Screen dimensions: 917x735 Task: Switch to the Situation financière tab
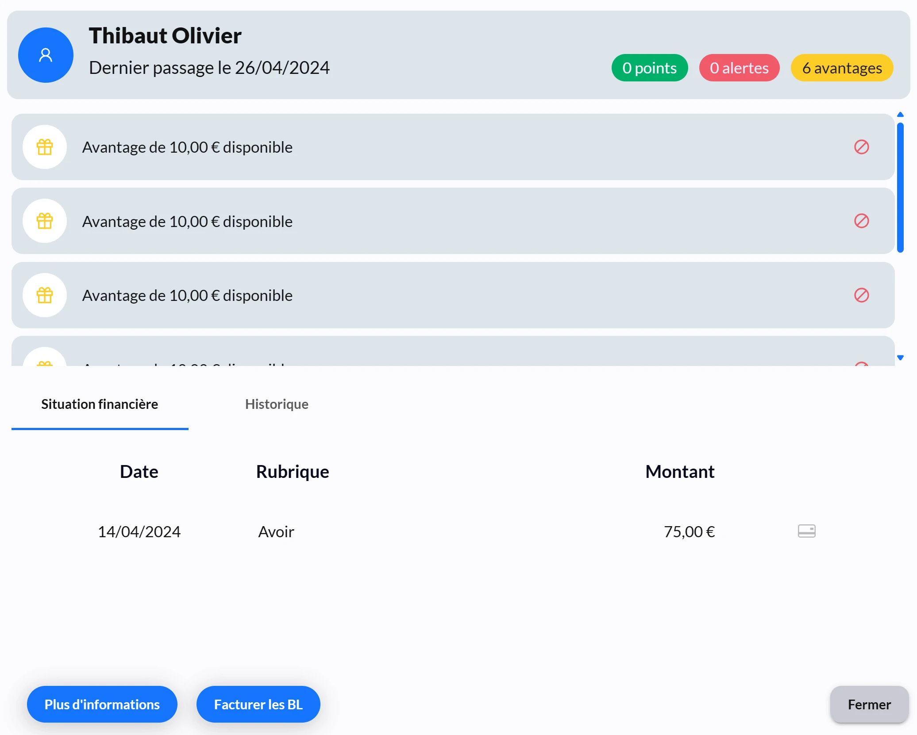(100, 404)
